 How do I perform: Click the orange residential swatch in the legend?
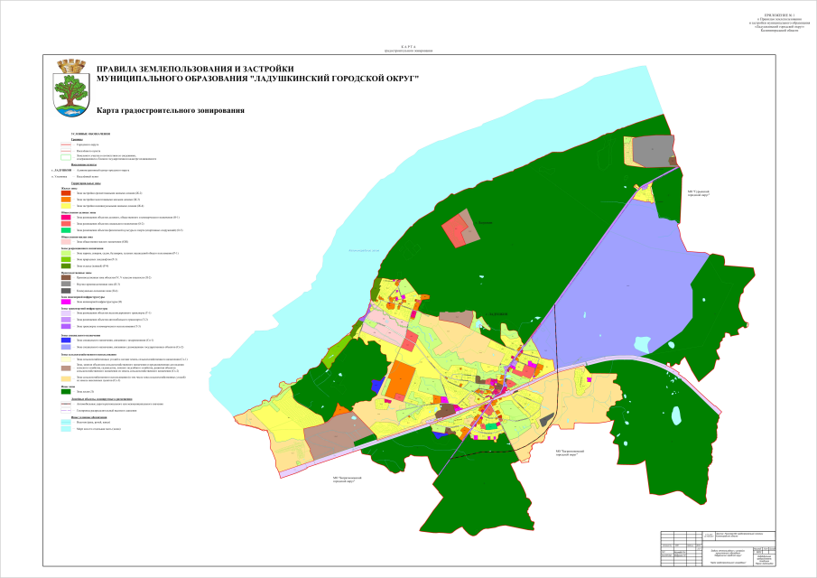(x=66, y=200)
